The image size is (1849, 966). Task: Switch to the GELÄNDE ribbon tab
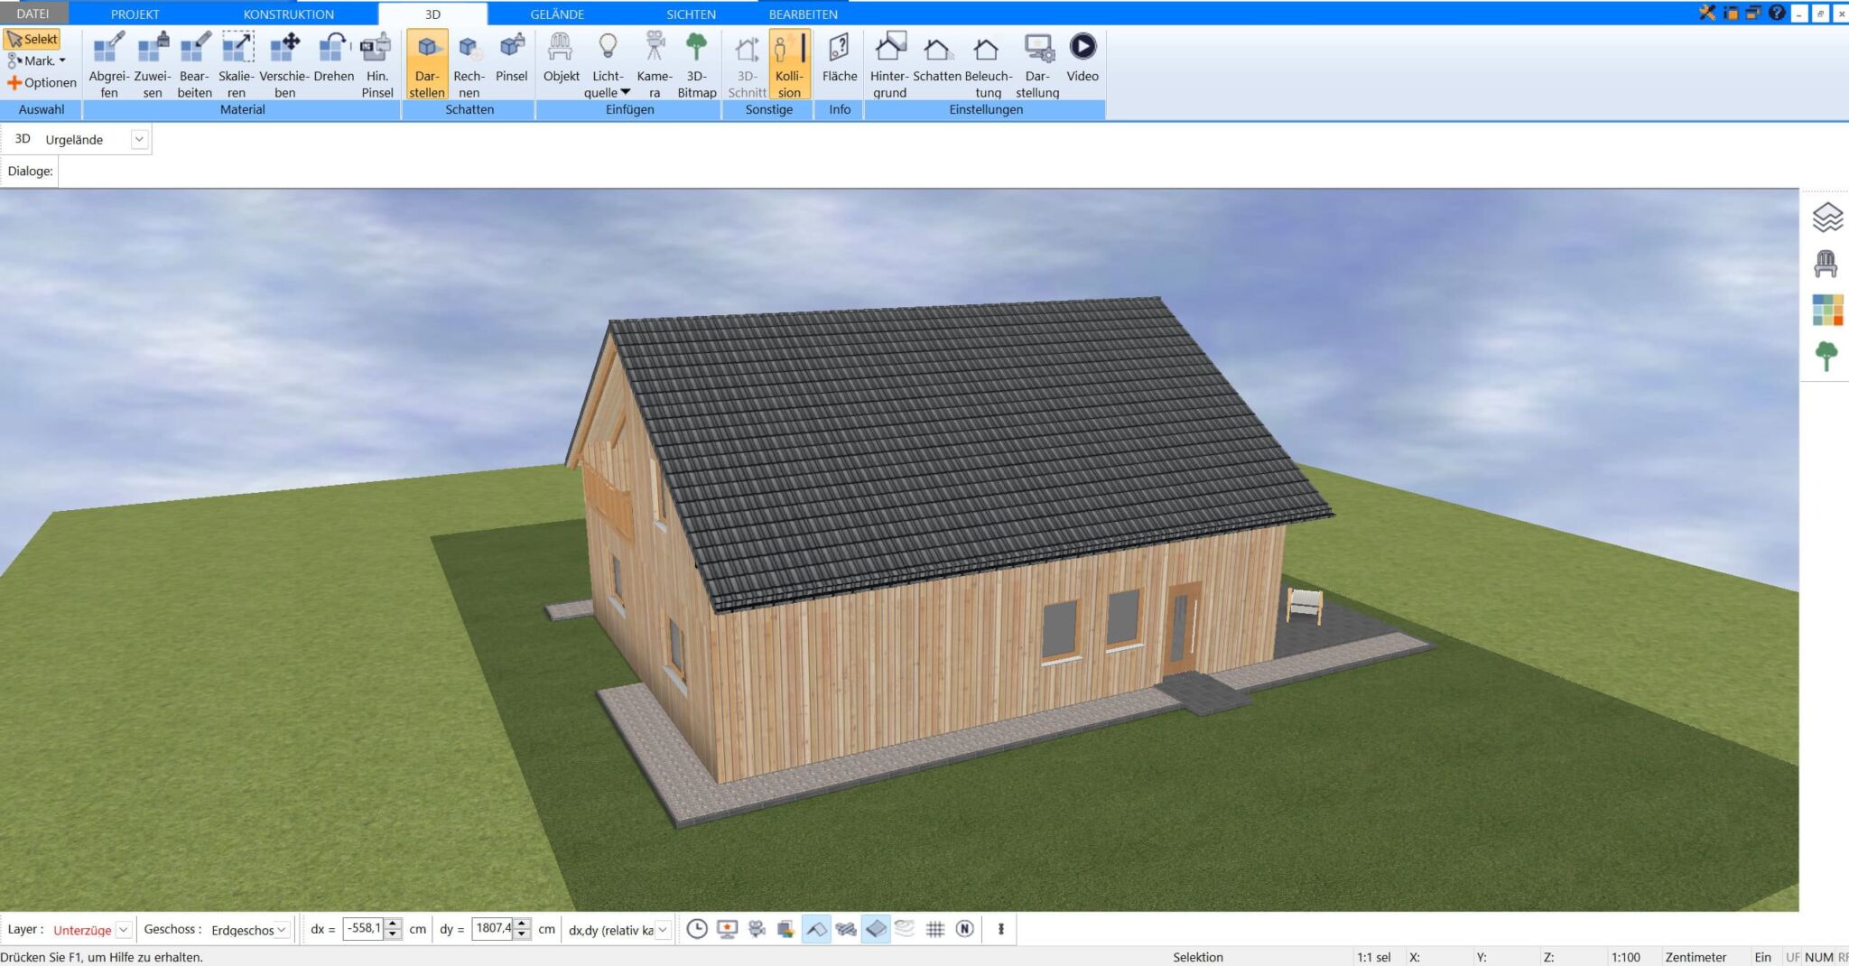(x=556, y=14)
